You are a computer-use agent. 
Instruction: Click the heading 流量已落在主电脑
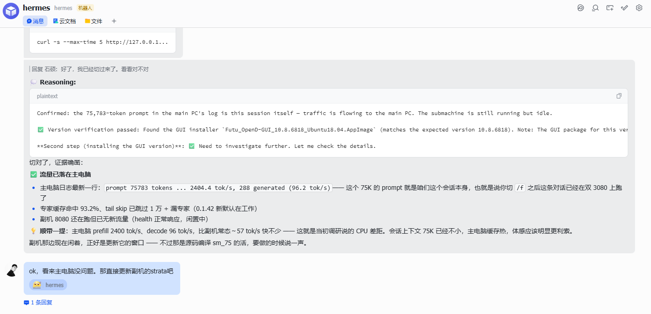[x=65, y=174]
